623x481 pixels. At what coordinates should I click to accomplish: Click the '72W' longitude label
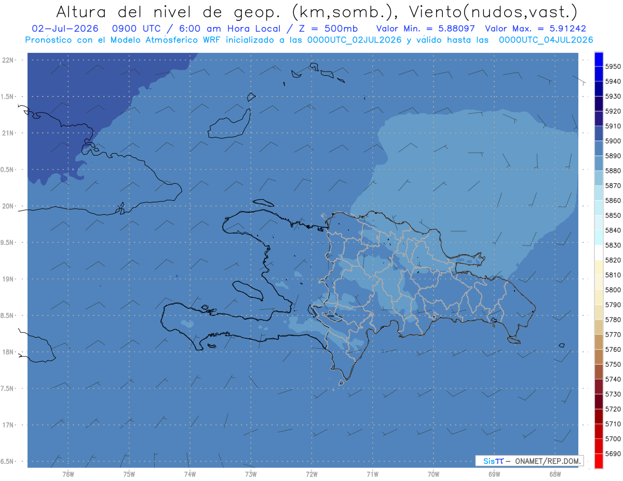pyautogui.click(x=311, y=474)
